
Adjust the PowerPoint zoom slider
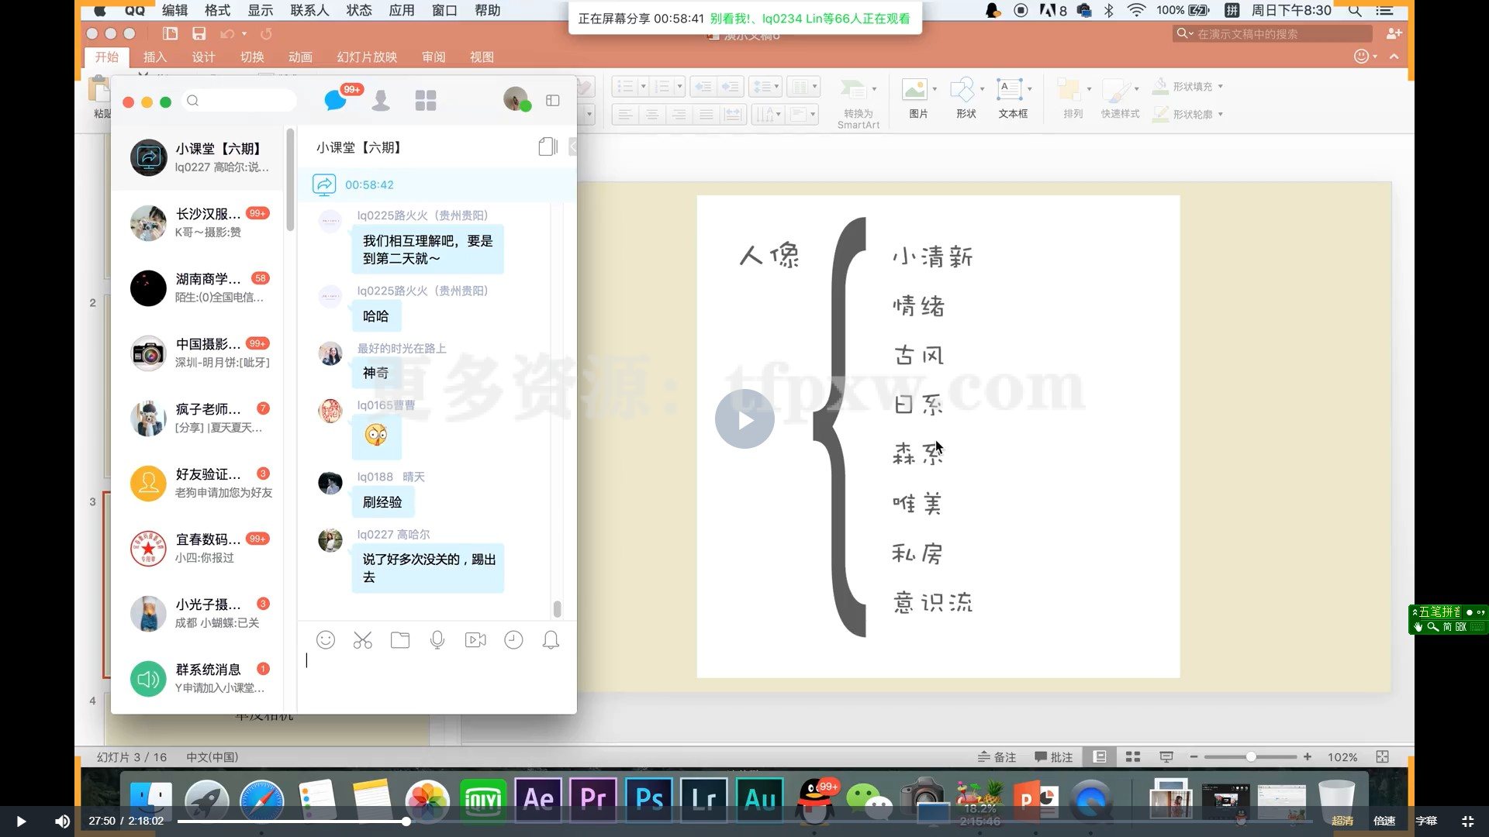click(1251, 757)
